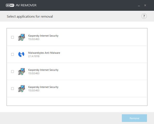This screenshot has width=154, height=124.
Task: Minimize the AV Remover window
Action: point(139,5)
